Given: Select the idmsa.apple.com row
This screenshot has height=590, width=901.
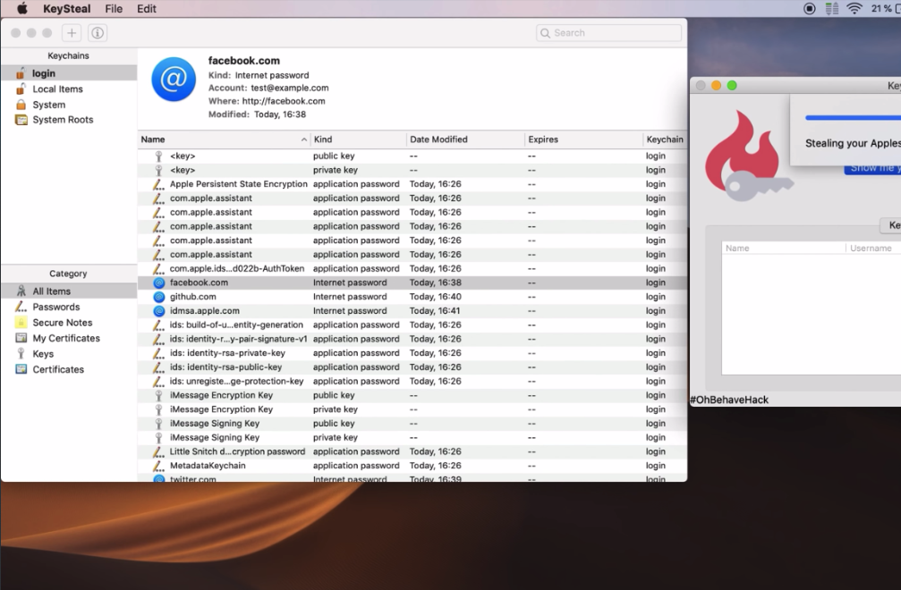Looking at the screenshot, I should coord(412,310).
